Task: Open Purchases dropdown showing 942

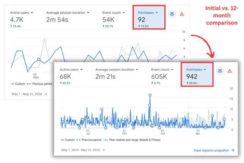Action: pos(196,69)
